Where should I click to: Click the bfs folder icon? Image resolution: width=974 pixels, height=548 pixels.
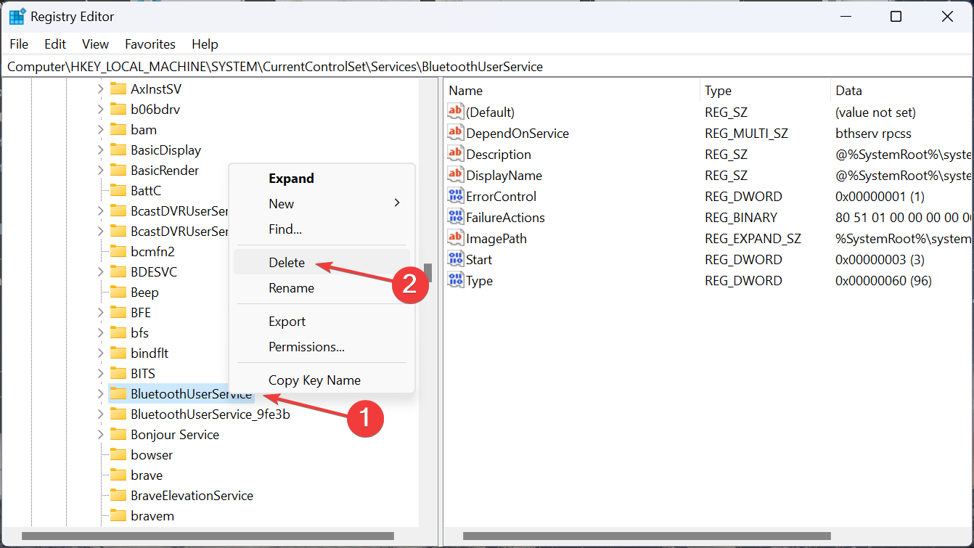click(x=118, y=333)
